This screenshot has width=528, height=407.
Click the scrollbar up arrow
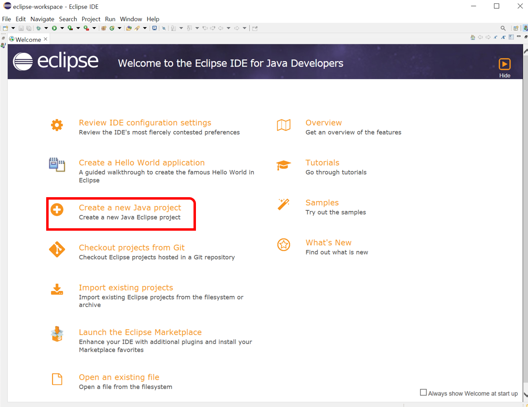[525, 51]
